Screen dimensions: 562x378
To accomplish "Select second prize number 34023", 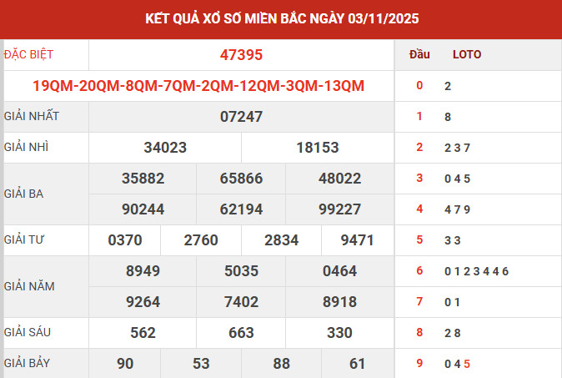I will point(165,148).
